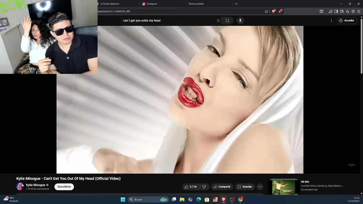Open the Brave VPN shield icon
The width and height of the screenshot is (363, 204).
353,11
